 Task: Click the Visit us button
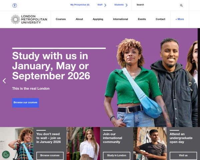183,156
